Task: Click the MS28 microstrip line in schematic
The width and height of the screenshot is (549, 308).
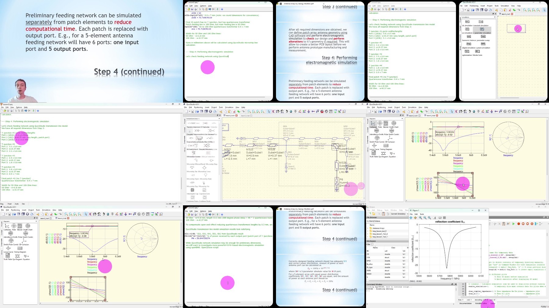Action: pos(337,165)
